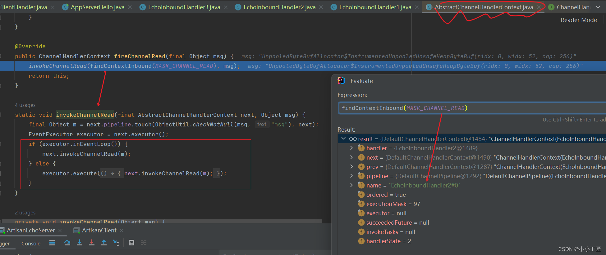The height and width of the screenshot is (255, 606).
Task: Click the highlighted execution line invokeChannelRead call
Action: (x=134, y=66)
